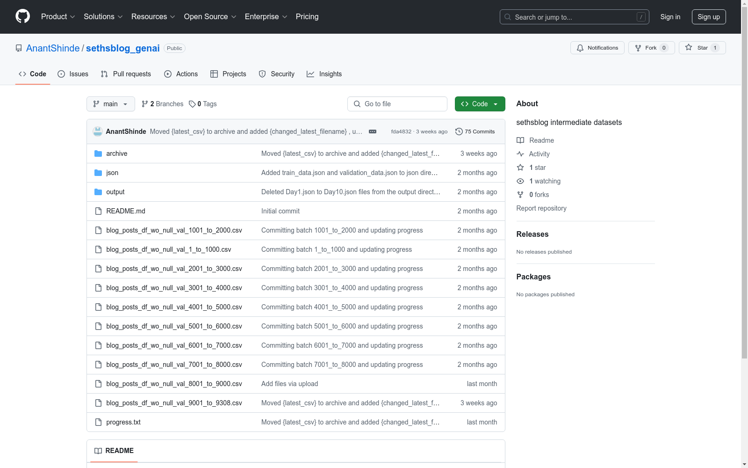
Task: Click the Notifications button
Action: coord(597,48)
